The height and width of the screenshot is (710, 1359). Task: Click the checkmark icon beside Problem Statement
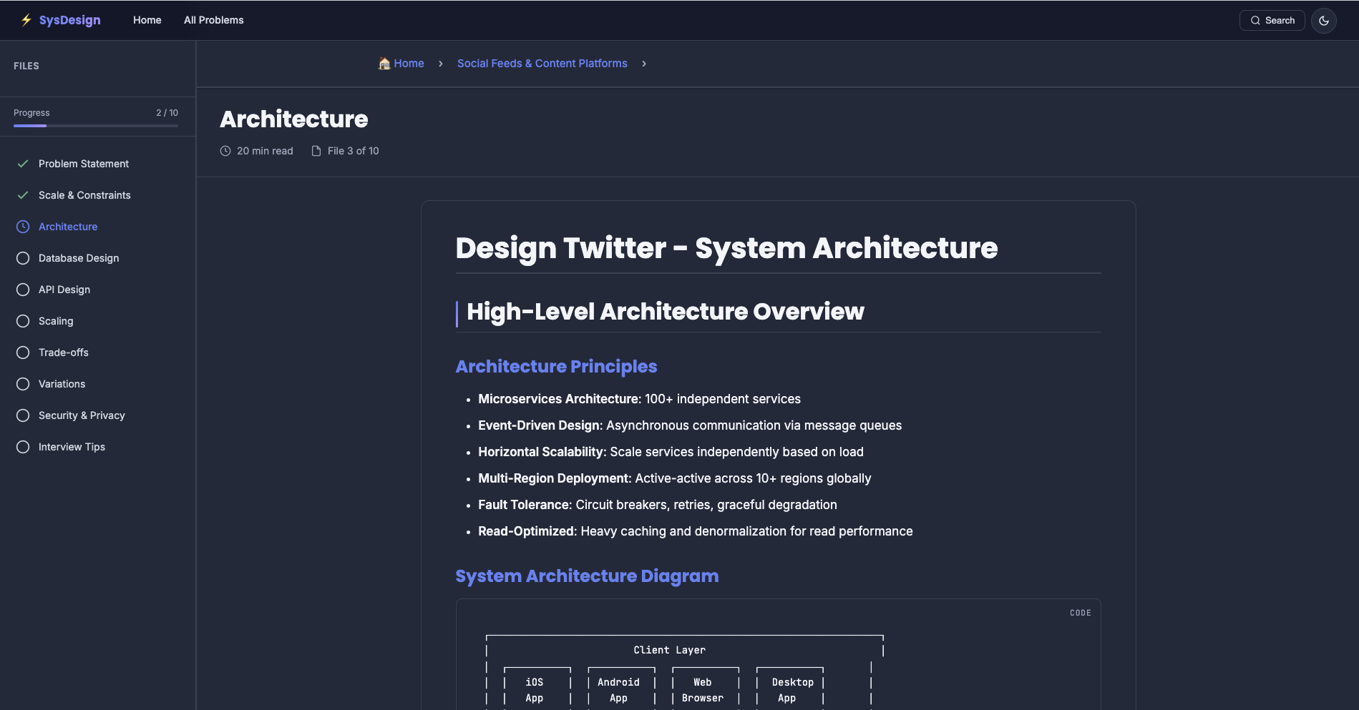[x=23, y=163]
